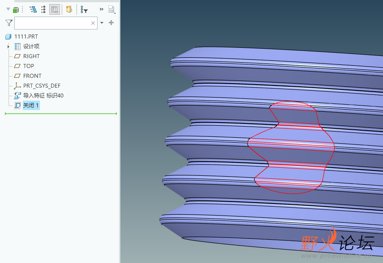Open the tree settings page icon

(111, 9)
